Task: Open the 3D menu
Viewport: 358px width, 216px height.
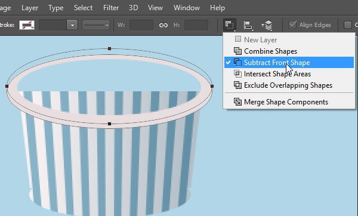Action: pyautogui.click(x=134, y=8)
